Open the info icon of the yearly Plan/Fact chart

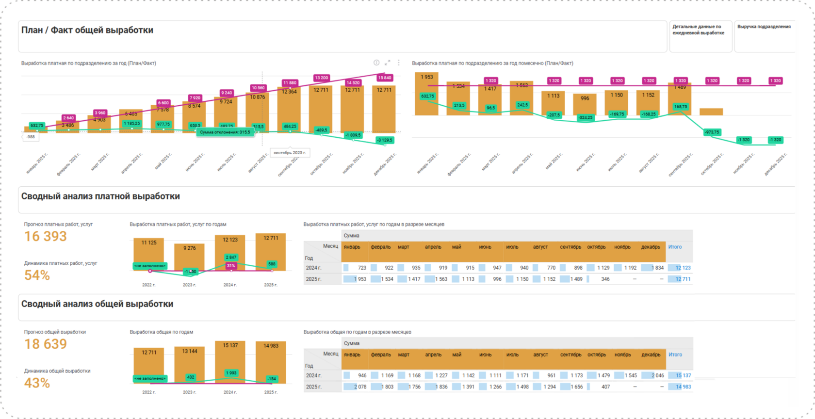pyautogui.click(x=376, y=63)
